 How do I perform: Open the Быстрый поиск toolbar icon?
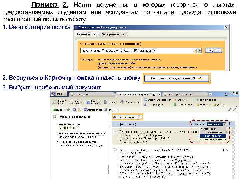(x=54, y=102)
